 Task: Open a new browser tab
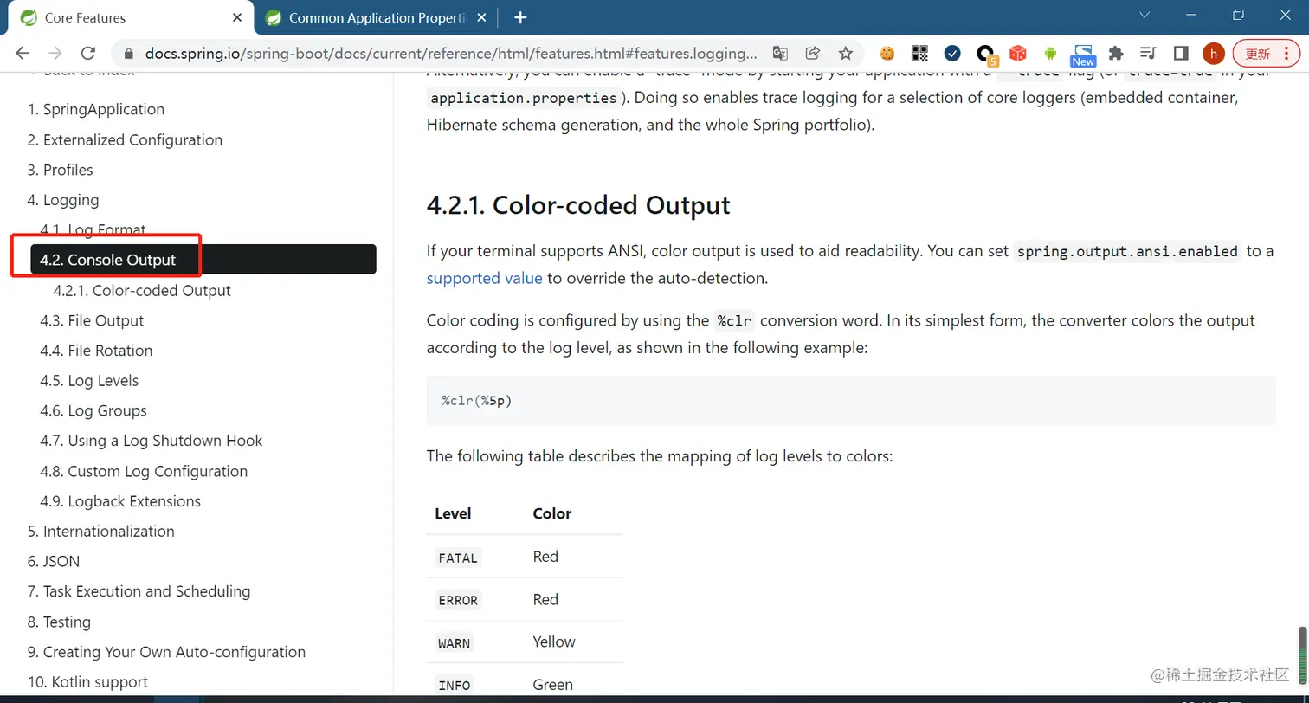[520, 17]
